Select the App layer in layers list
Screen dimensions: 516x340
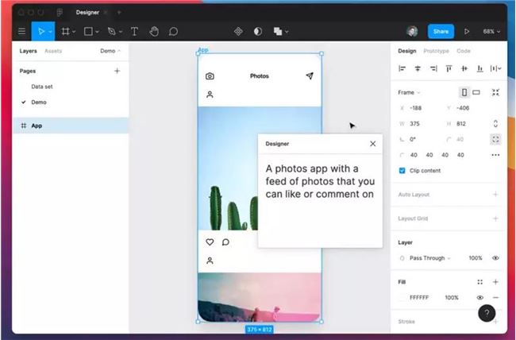coord(71,126)
